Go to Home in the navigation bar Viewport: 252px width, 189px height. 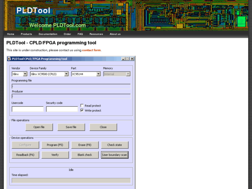pyautogui.click(x=11, y=34)
